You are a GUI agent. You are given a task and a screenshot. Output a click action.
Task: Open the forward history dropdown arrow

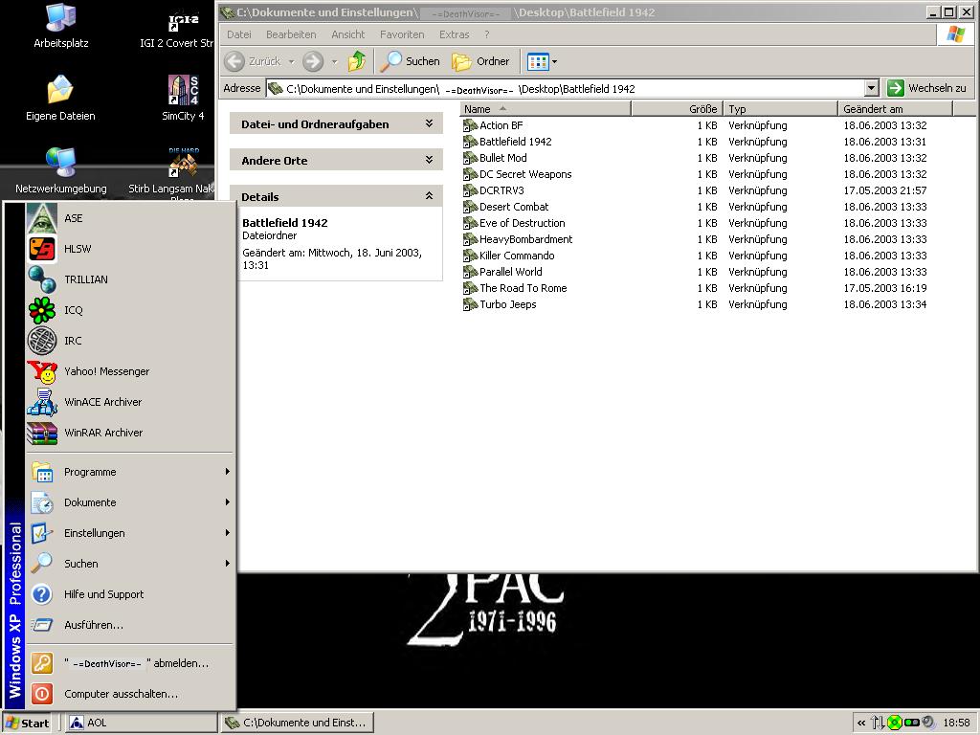point(334,62)
